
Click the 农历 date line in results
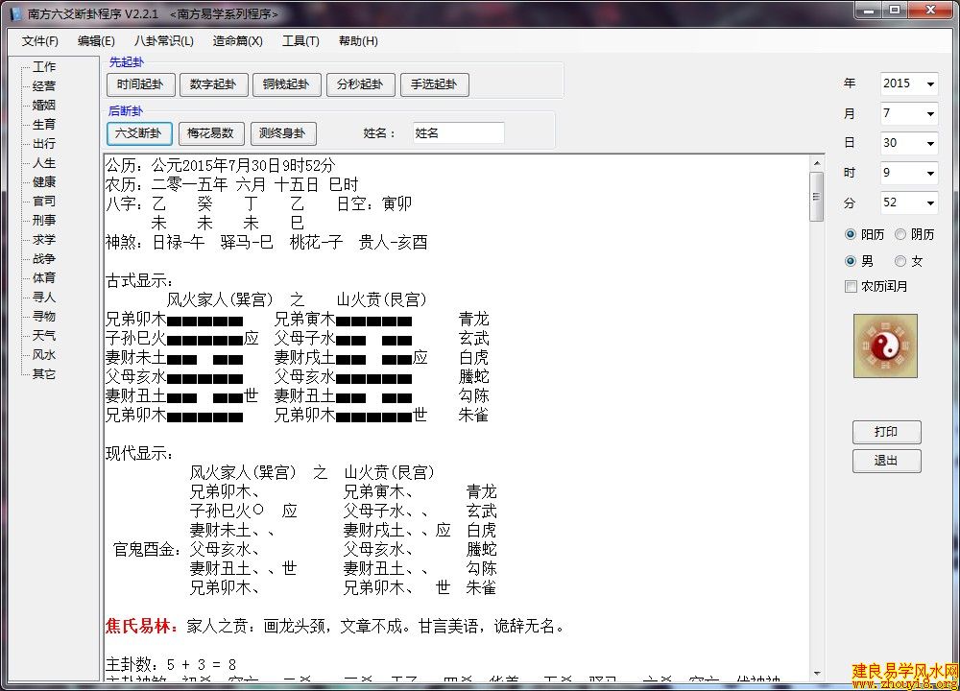click(x=232, y=184)
